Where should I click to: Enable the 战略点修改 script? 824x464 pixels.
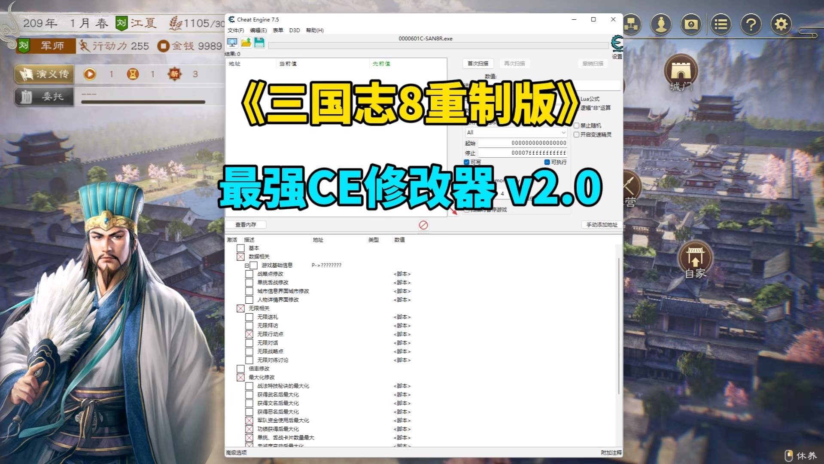(249, 274)
